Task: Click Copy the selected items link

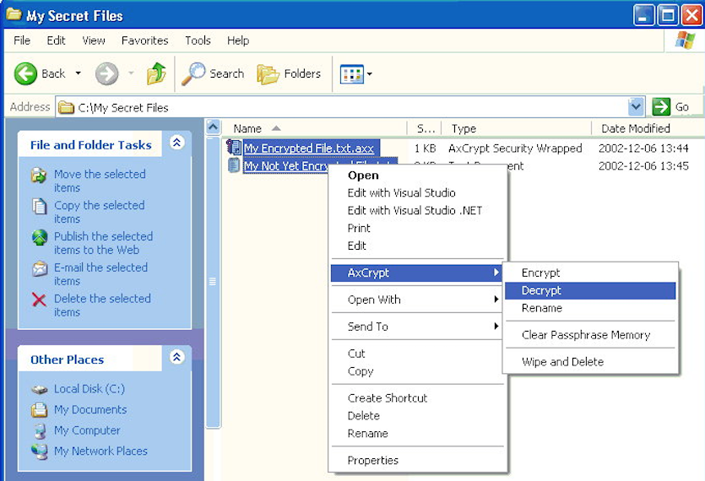Action: [x=100, y=212]
